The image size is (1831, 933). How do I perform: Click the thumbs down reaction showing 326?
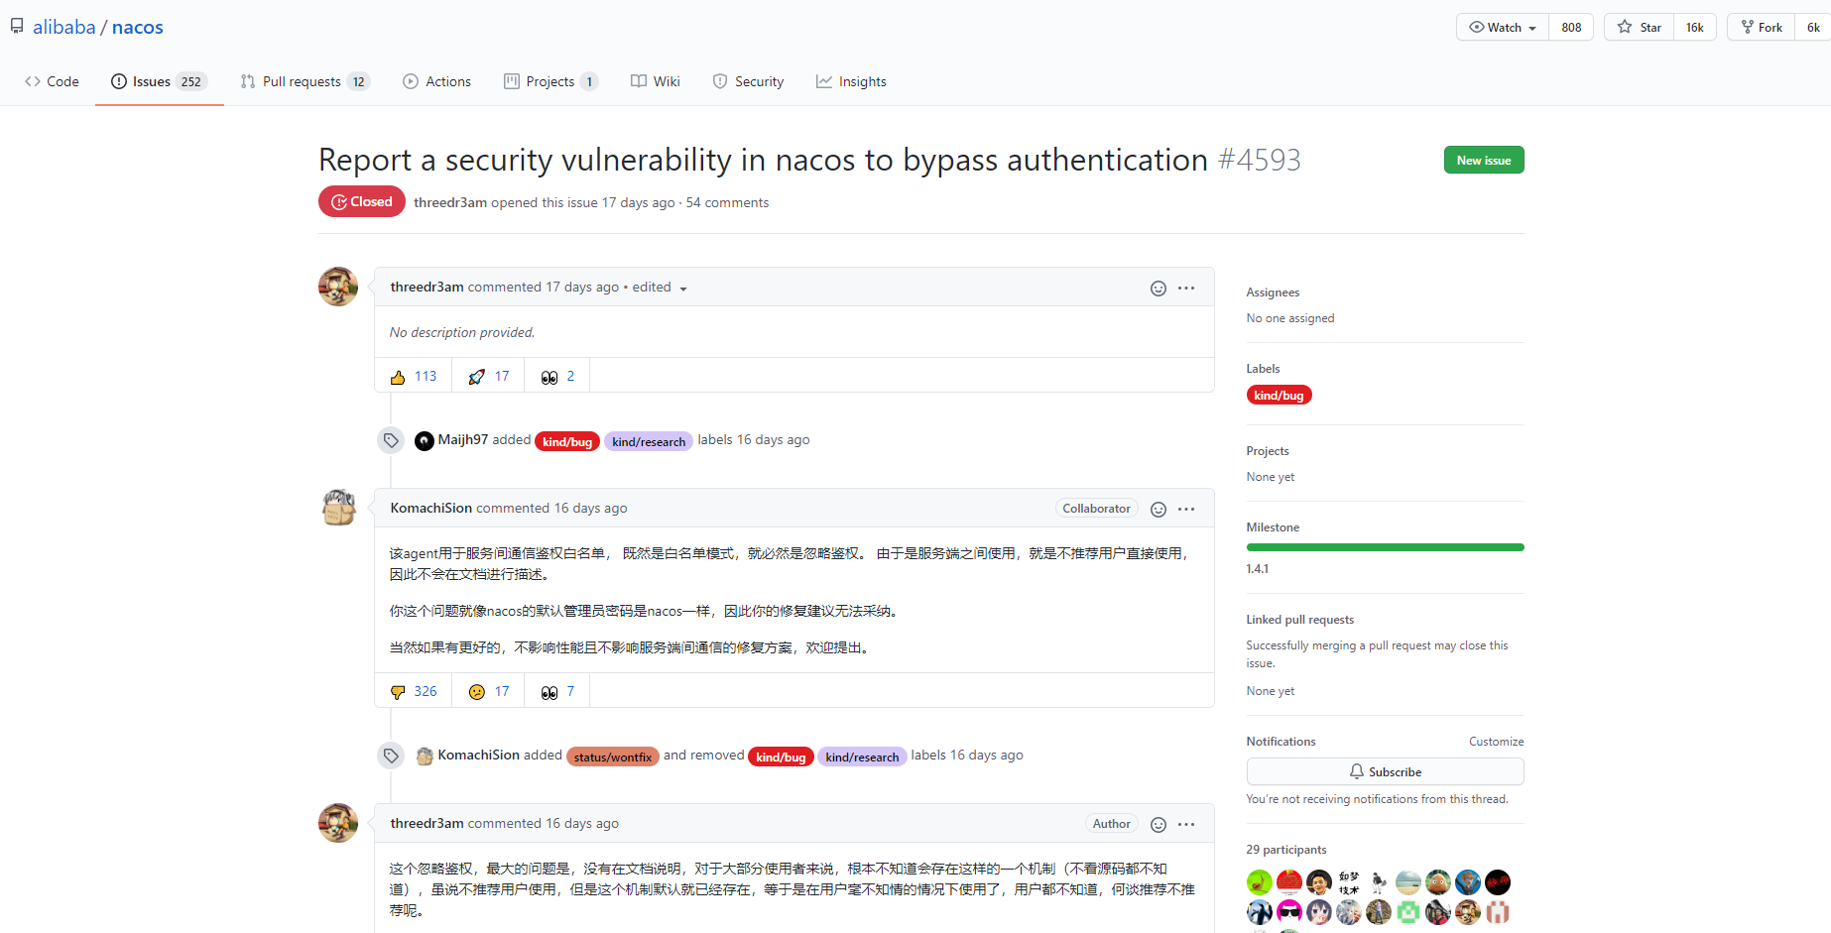click(413, 690)
